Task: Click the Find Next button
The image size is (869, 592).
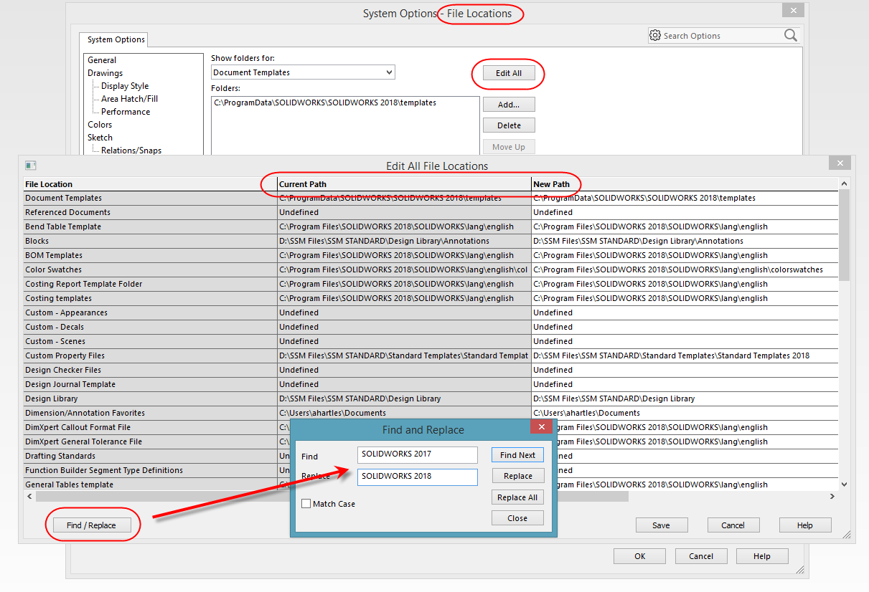Action: click(517, 455)
